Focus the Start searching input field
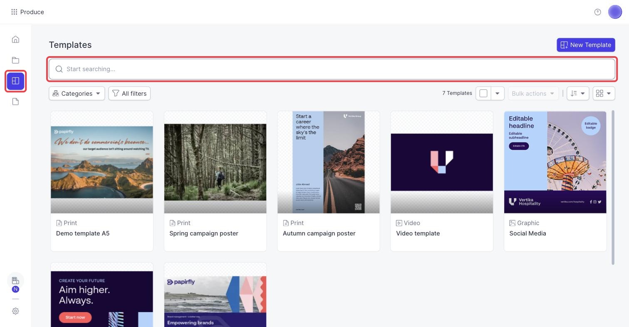629x327 pixels. 332,69
